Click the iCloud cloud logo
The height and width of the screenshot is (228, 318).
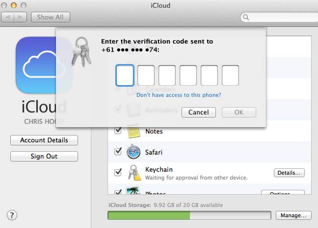tap(44, 65)
